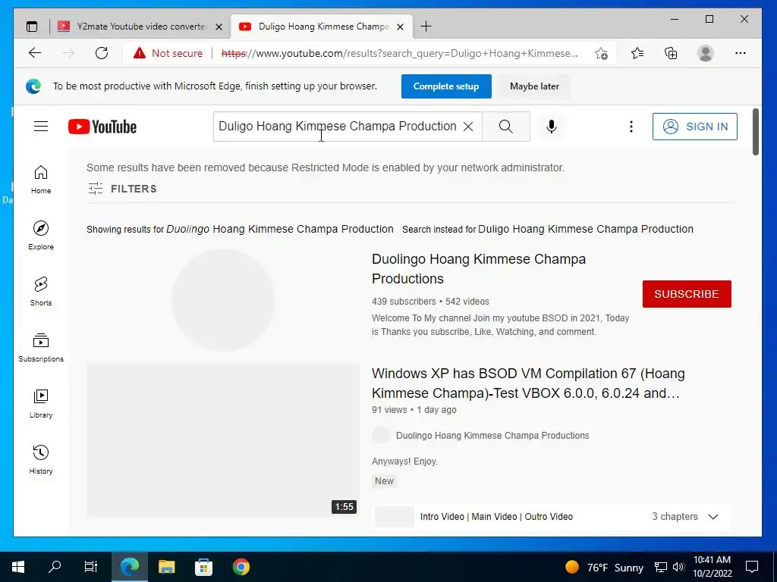Click Complete setup button
This screenshot has width=777, height=582.
446,86
